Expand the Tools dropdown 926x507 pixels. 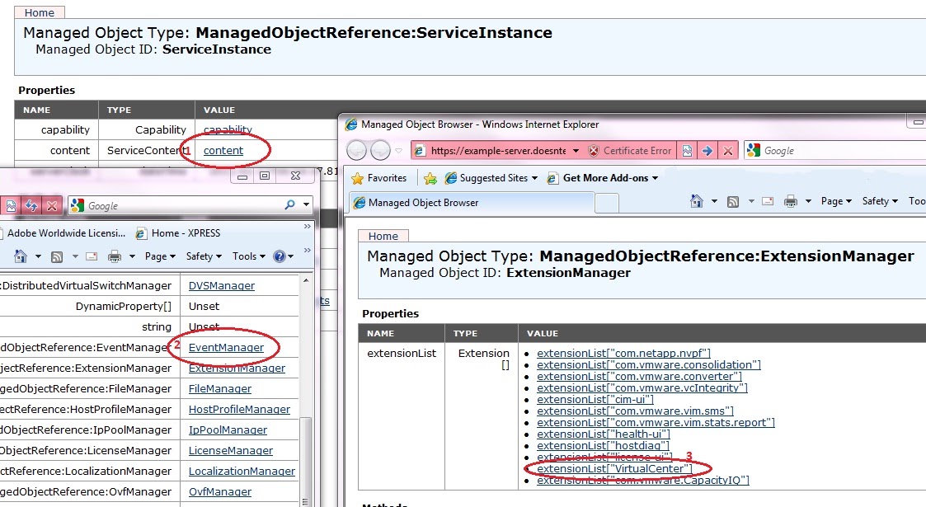point(245,256)
